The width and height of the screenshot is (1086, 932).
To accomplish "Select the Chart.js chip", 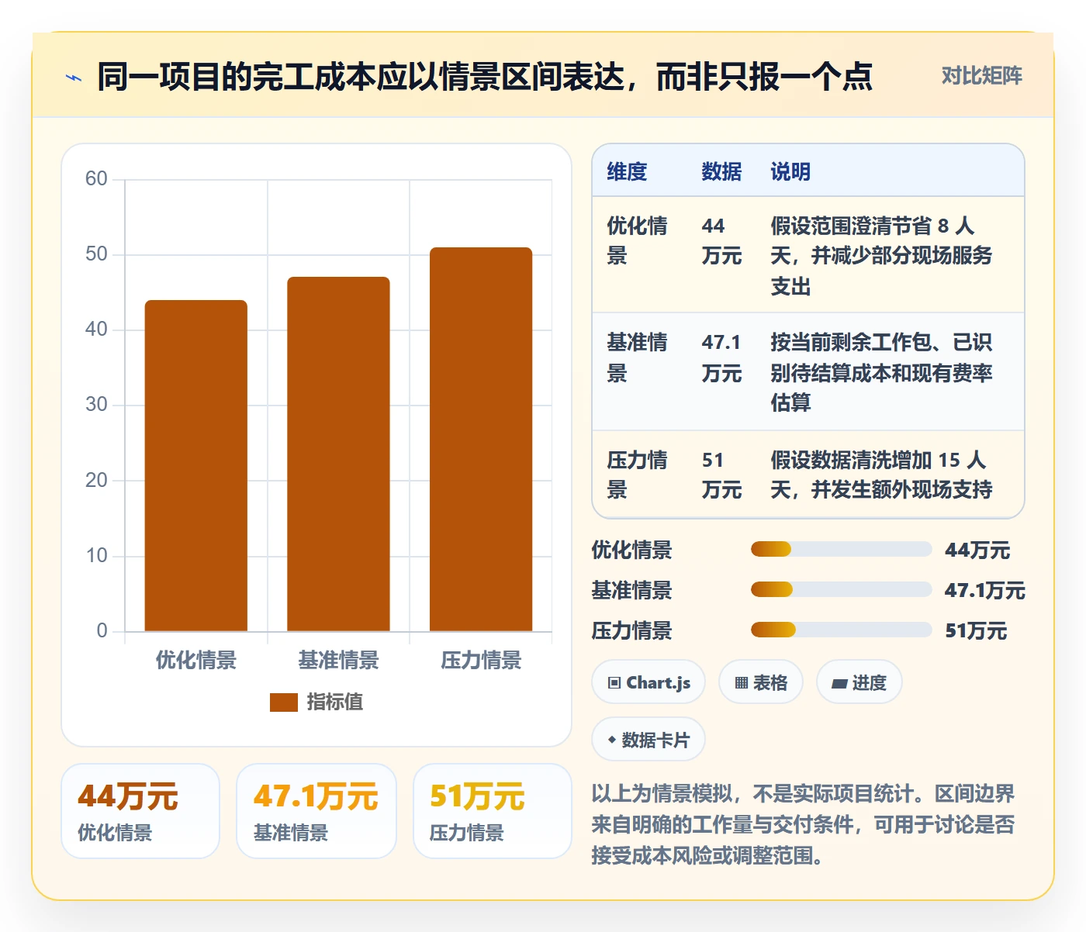I will click(x=648, y=682).
